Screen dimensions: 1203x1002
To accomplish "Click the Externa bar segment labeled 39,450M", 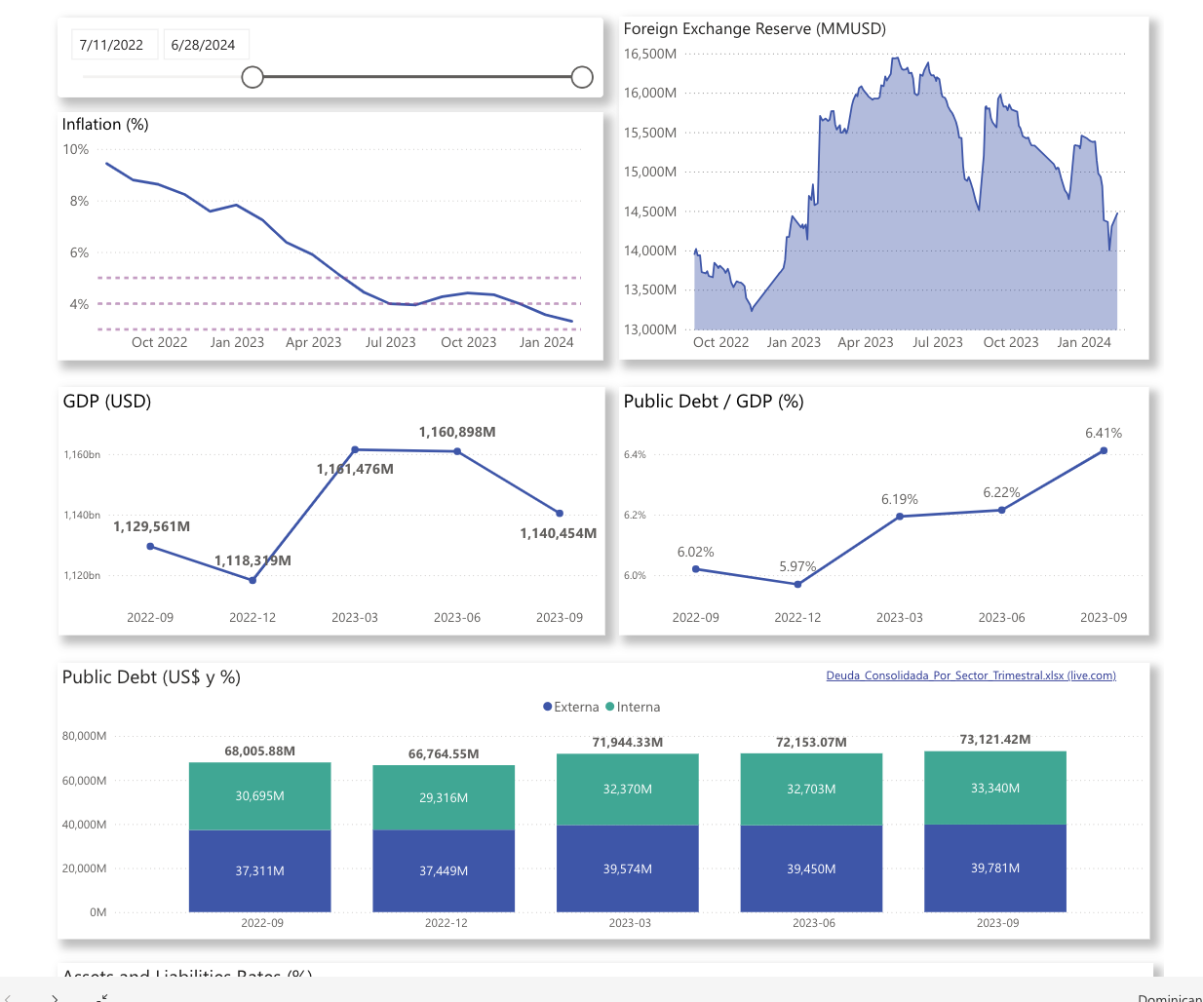I will tap(811, 868).
